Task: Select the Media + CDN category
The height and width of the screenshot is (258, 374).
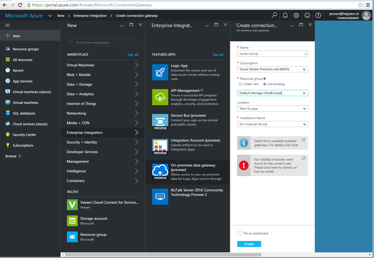Action: 103,123
